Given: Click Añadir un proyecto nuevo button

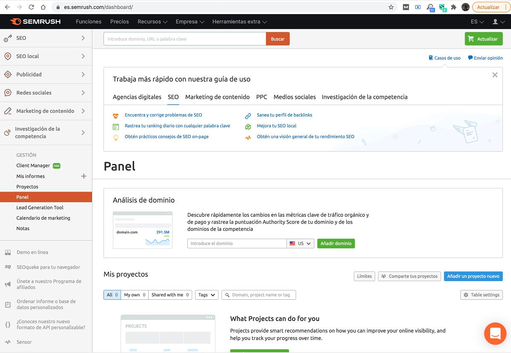Looking at the screenshot, I should tap(473, 276).
